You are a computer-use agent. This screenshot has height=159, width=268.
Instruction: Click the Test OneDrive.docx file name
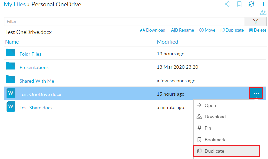click(41, 94)
